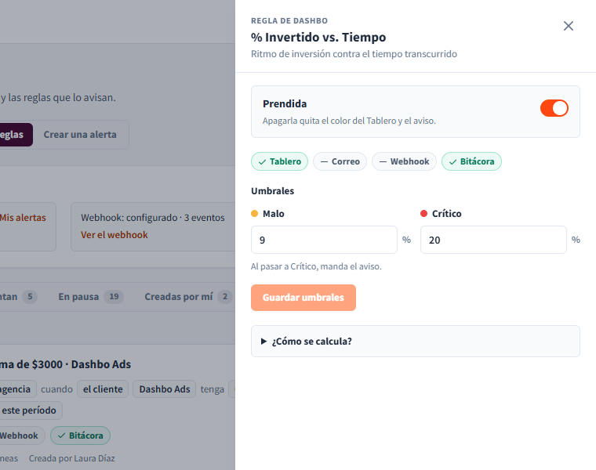Expand ¿Cómo se calcula? section
Screen dimensions: 596x470
416,342
